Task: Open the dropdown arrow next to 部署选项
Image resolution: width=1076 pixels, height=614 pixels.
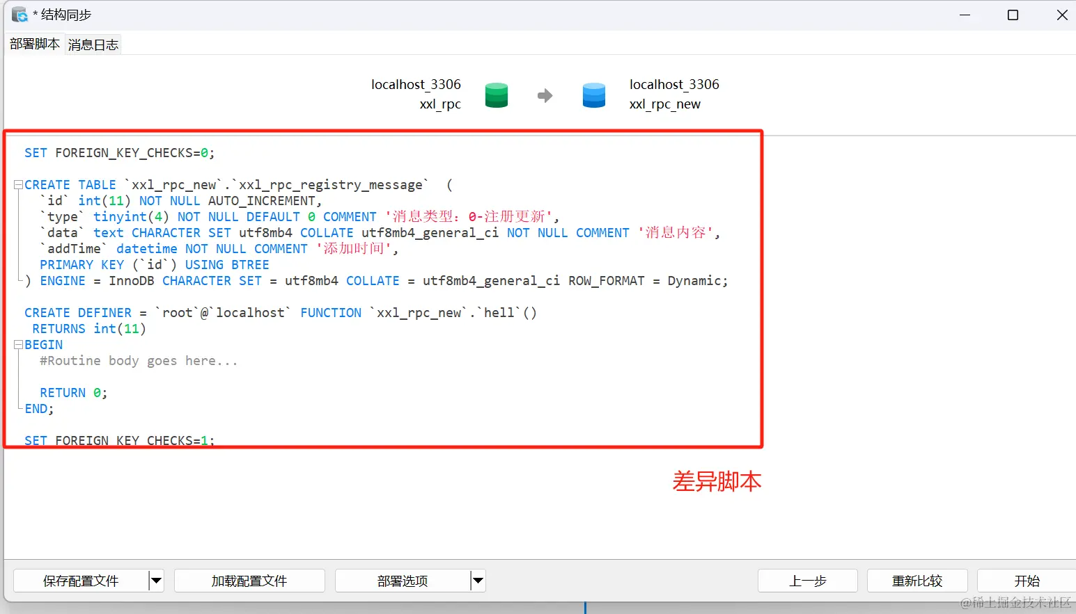Action: (x=478, y=581)
